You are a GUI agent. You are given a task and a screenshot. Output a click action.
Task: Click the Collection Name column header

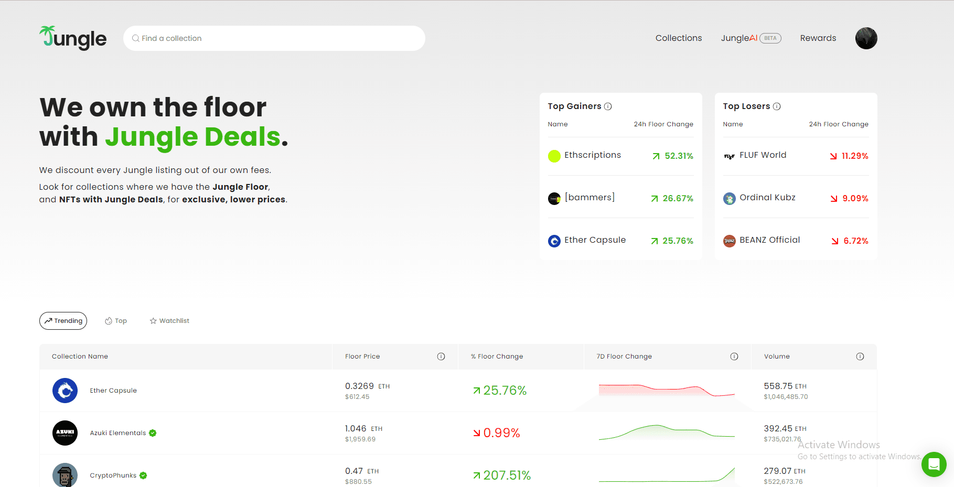pos(80,356)
